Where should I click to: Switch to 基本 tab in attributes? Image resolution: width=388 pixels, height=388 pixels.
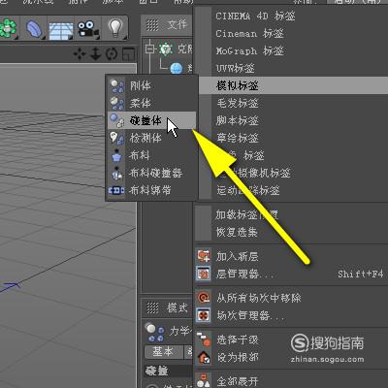pyautogui.click(x=163, y=351)
